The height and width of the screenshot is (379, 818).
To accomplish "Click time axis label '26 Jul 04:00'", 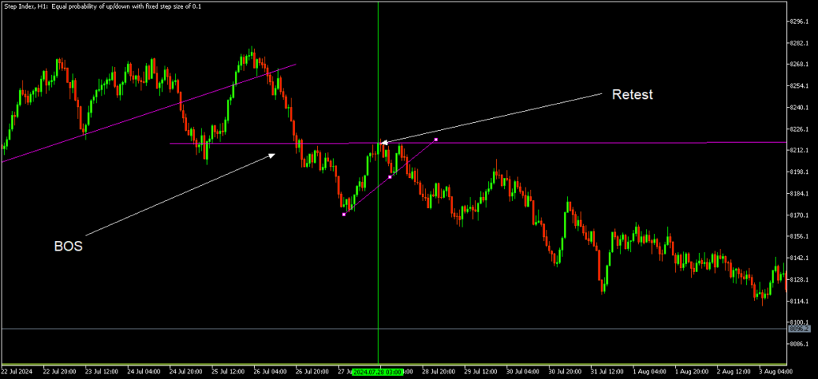I will 272,373.
